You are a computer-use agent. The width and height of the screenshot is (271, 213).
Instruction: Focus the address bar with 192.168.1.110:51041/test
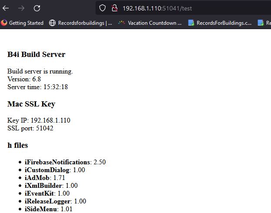pos(183,8)
